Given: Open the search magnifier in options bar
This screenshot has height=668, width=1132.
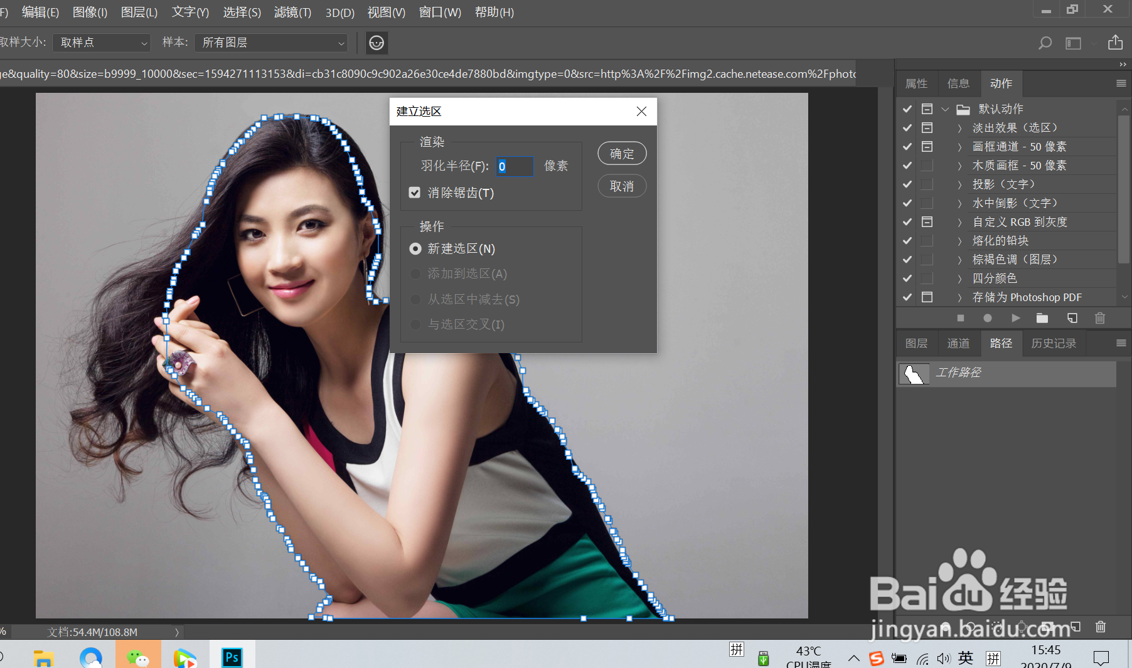Looking at the screenshot, I should click(x=1045, y=43).
